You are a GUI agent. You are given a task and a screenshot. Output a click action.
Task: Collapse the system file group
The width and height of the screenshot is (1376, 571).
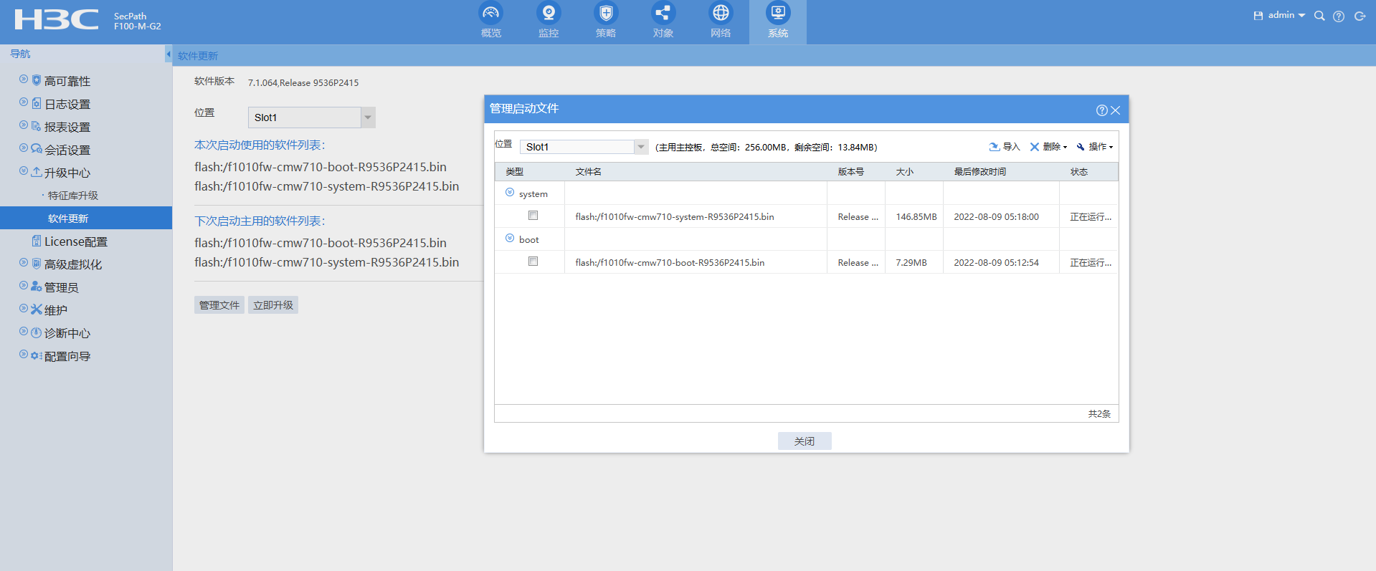(510, 193)
